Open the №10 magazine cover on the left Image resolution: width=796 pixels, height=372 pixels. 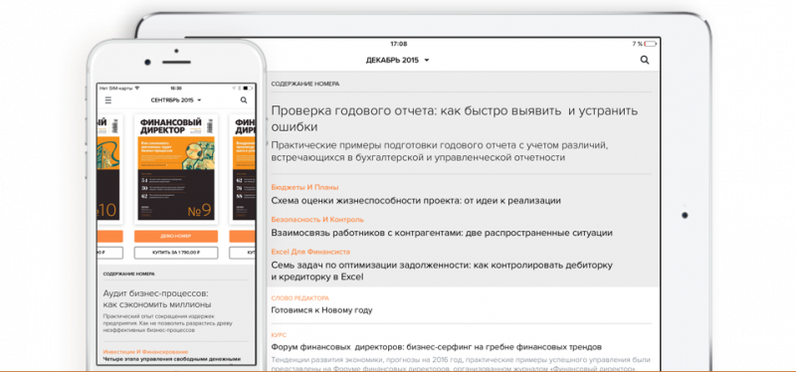pos(108,169)
